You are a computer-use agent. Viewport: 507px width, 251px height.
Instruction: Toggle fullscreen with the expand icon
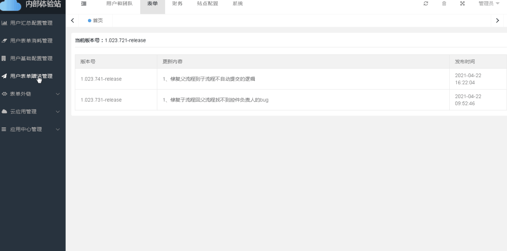(x=462, y=4)
